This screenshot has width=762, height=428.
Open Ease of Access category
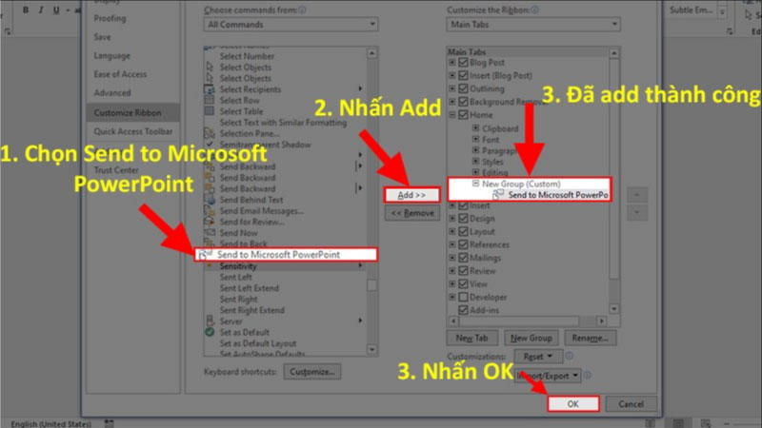120,74
